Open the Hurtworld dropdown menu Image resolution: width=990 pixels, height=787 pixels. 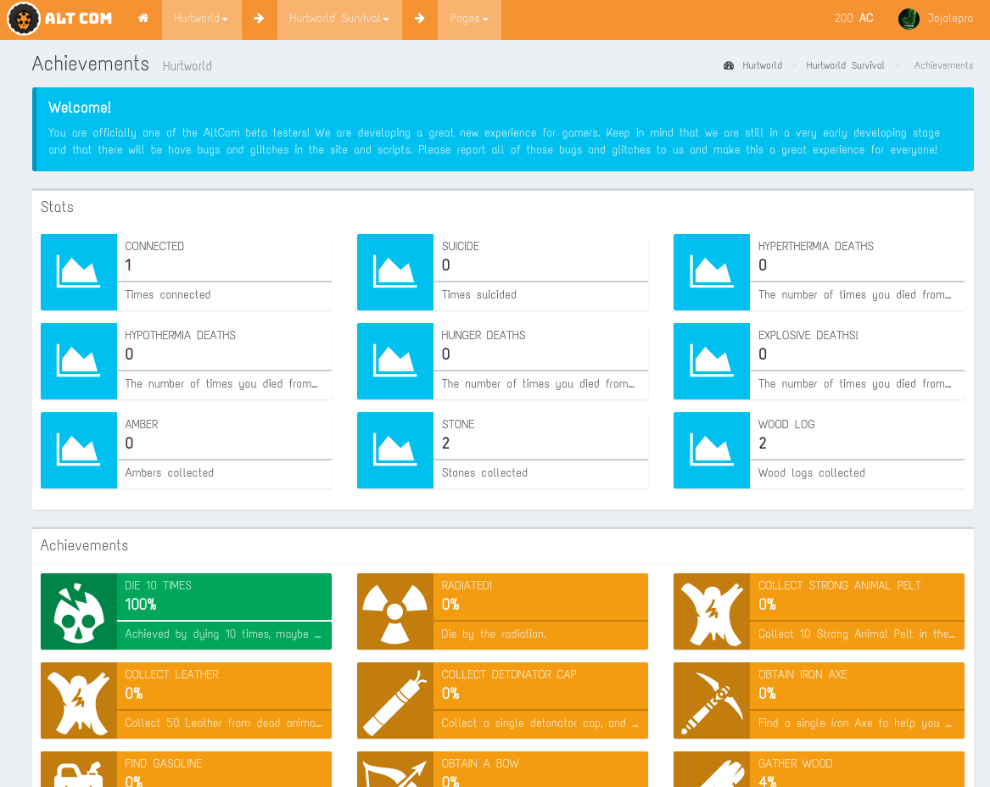tap(201, 19)
